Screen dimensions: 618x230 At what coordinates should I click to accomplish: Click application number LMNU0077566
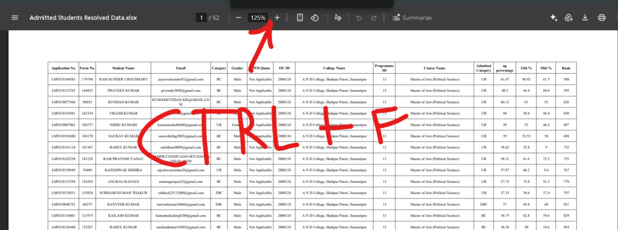[x=63, y=102]
